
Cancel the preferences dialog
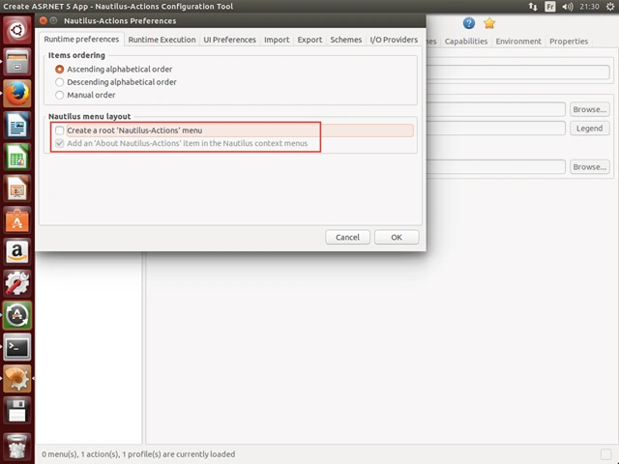347,237
